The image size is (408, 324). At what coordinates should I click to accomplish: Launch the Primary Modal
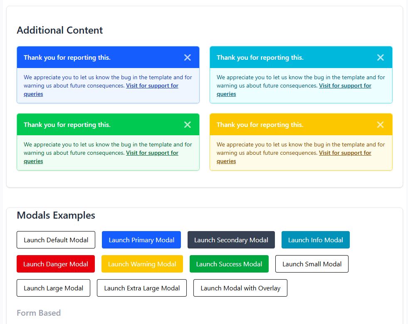[x=141, y=240]
